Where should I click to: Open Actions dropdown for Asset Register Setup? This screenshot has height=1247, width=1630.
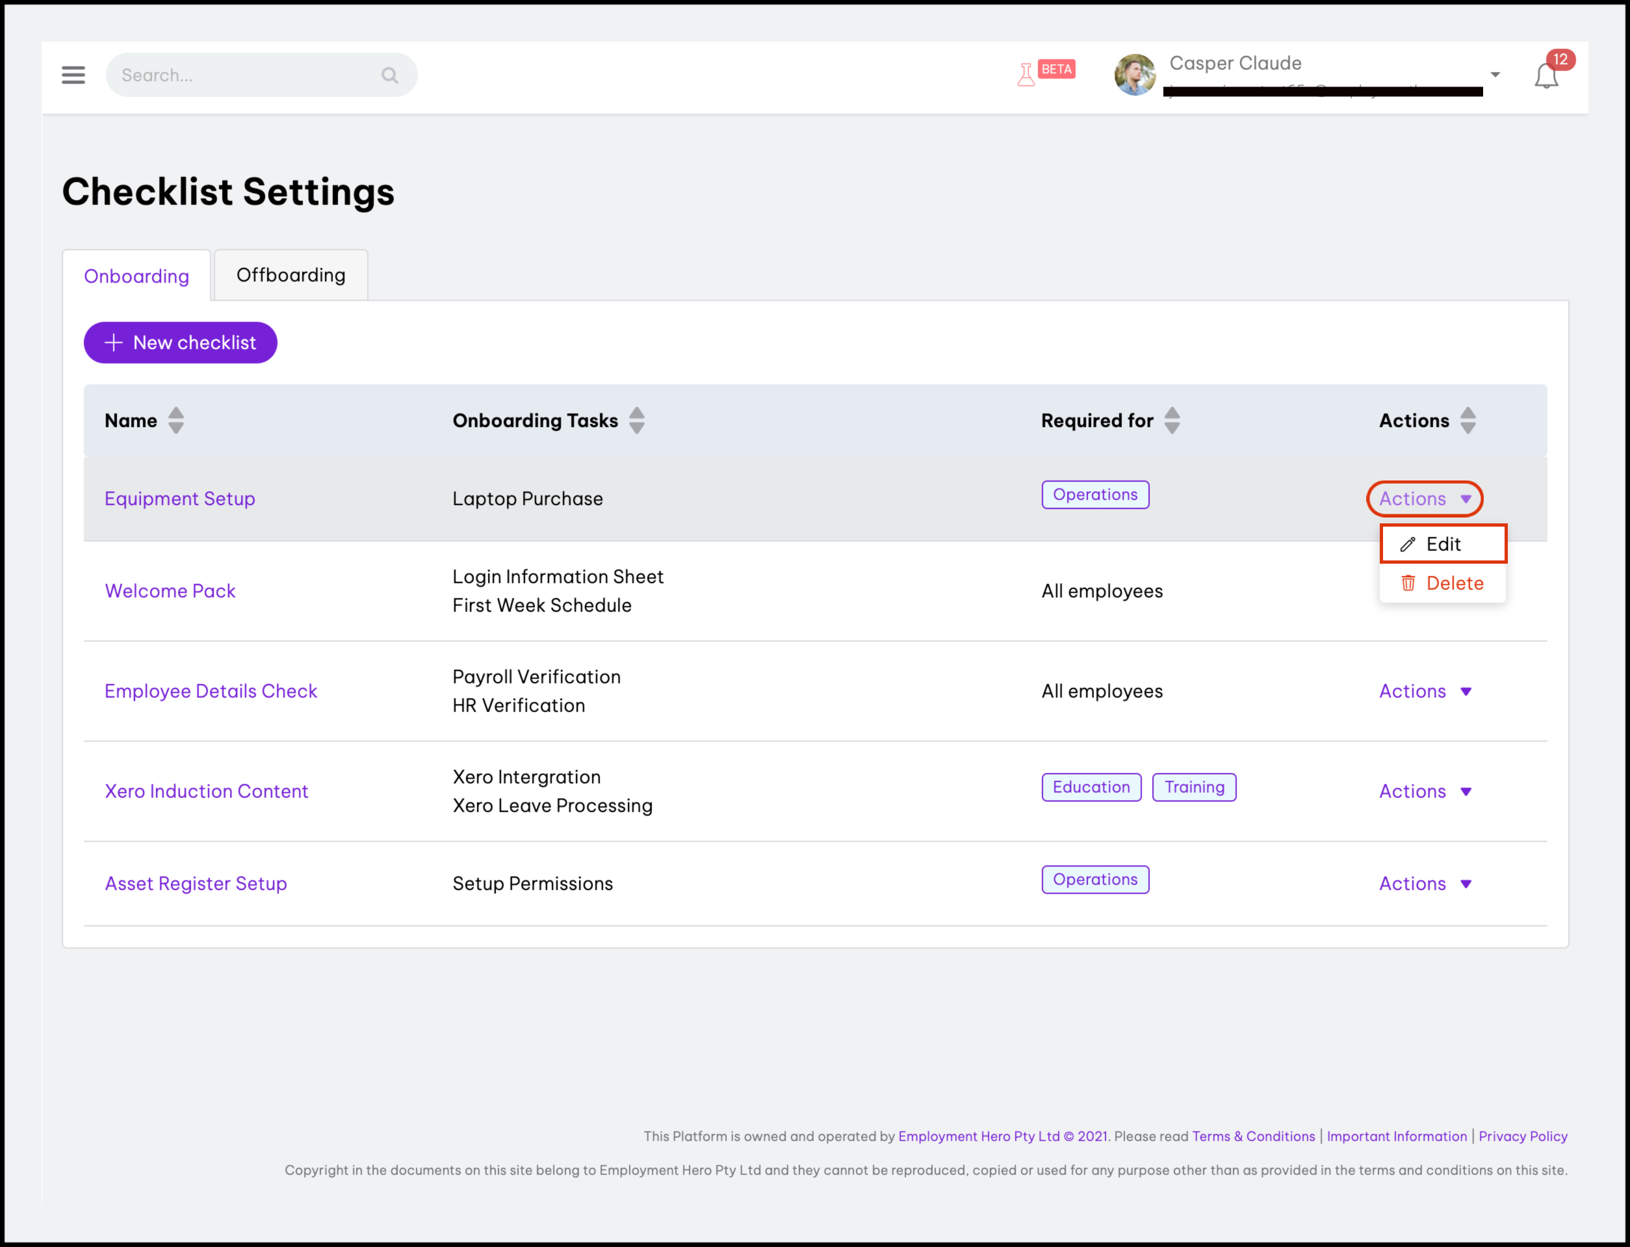click(x=1425, y=884)
